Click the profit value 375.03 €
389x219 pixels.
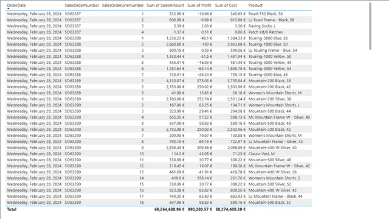205,81
